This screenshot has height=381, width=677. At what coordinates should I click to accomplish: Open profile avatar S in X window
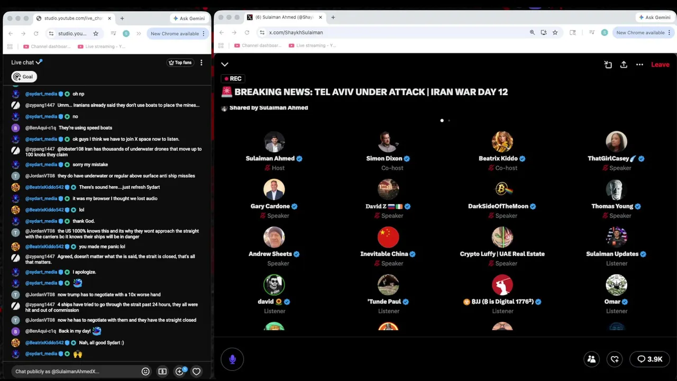pyautogui.click(x=605, y=32)
